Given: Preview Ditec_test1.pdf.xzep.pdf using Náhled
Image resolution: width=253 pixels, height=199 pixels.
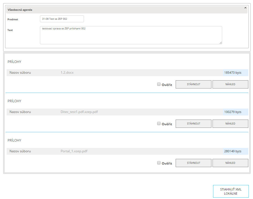Looking at the screenshot, I should [230, 124].
